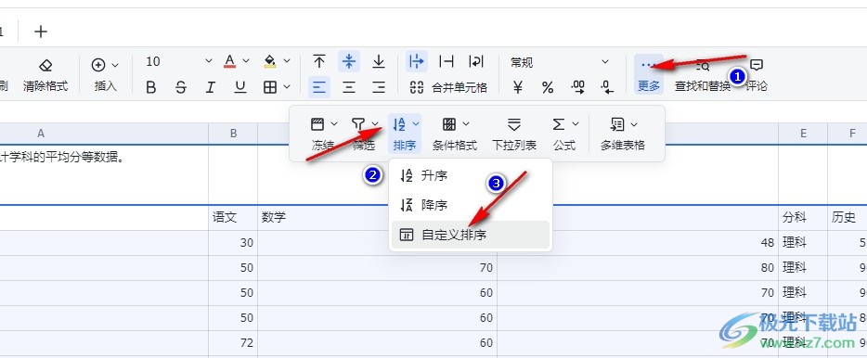Click the merge cells button
Screen dimensions: 867x358
pos(448,87)
